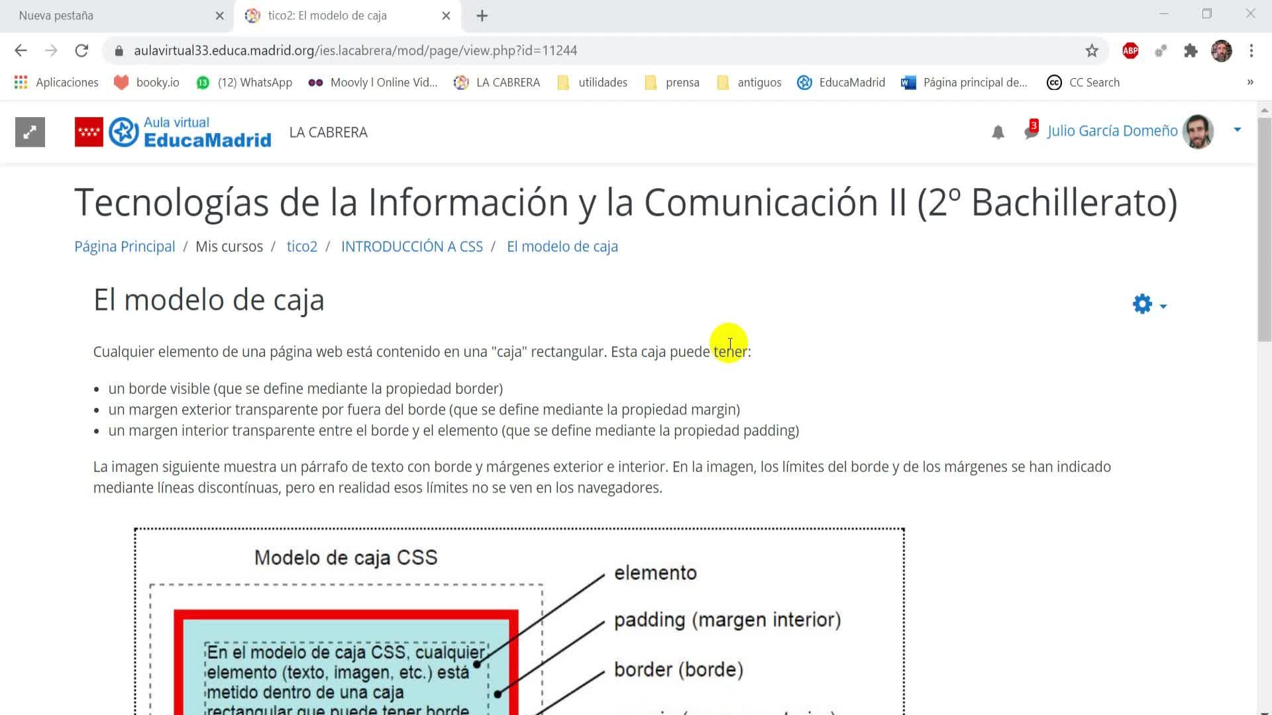The width and height of the screenshot is (1272, 715).
Task: Expand the user menu arrow beside profile
Action: tap(1237, 130)
